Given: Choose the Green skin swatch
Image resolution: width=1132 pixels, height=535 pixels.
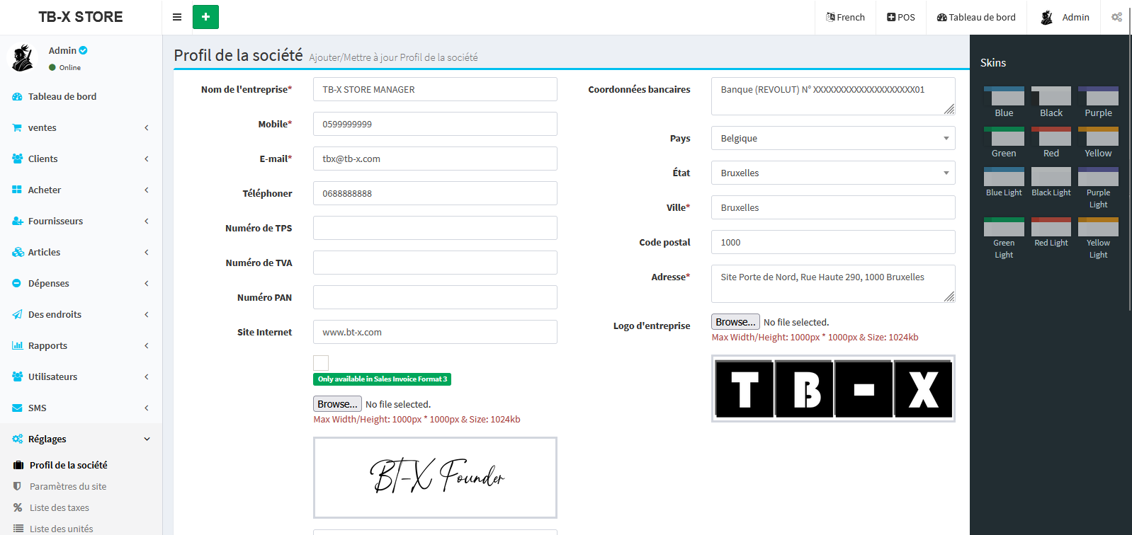Looking at the screenshot, I should point(1004,137).
